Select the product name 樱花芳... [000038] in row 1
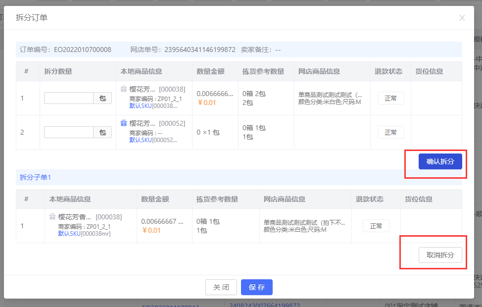Image resolution: width=482 pixels, height=307 pixels. pos(157,89)
